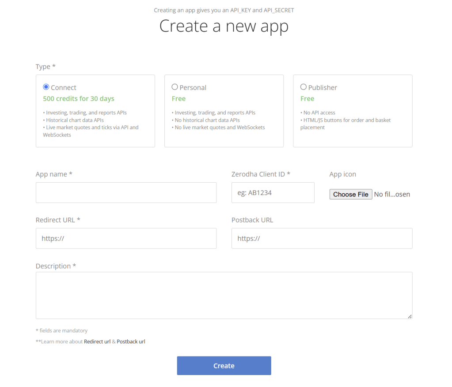452x387 pixels.
Task: Click the "No API access" Publisher bullet
Action: 319,113
